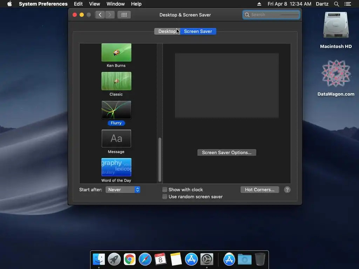Image resolution: width=359 pixels, height=269 pixels.
Task: Click System Preferences gear in Dock
Action: [207, 259]
